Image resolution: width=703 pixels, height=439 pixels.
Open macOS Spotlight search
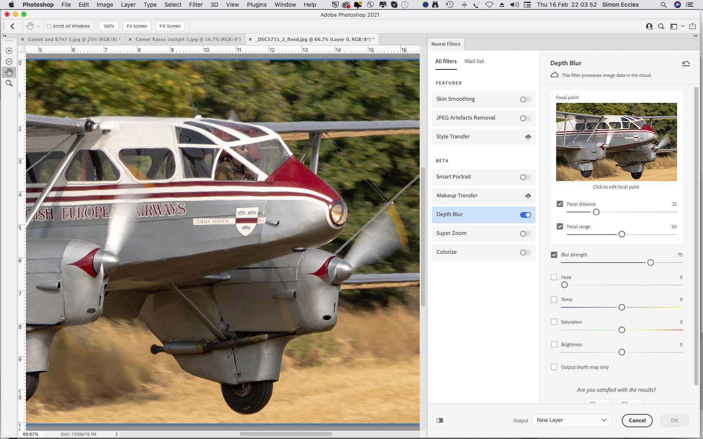click(664, 5)
